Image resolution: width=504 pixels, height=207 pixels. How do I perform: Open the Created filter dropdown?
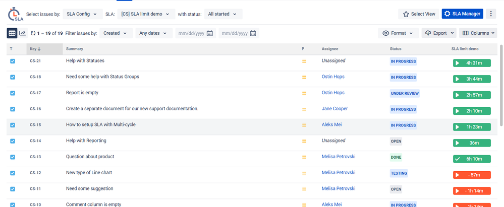point(116,33)
